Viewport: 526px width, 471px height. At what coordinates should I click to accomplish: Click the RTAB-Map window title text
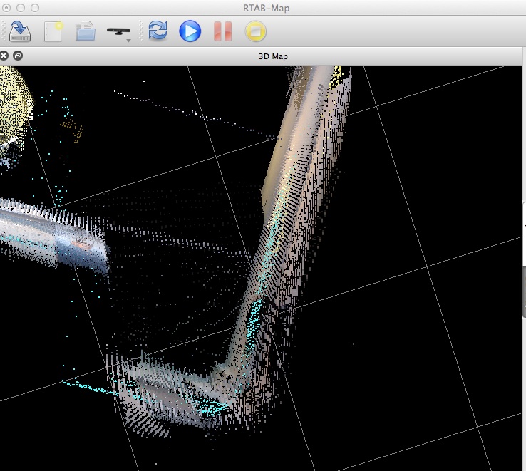265,8
